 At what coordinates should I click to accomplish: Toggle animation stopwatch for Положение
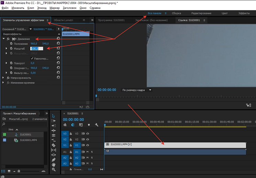point(11,43)
